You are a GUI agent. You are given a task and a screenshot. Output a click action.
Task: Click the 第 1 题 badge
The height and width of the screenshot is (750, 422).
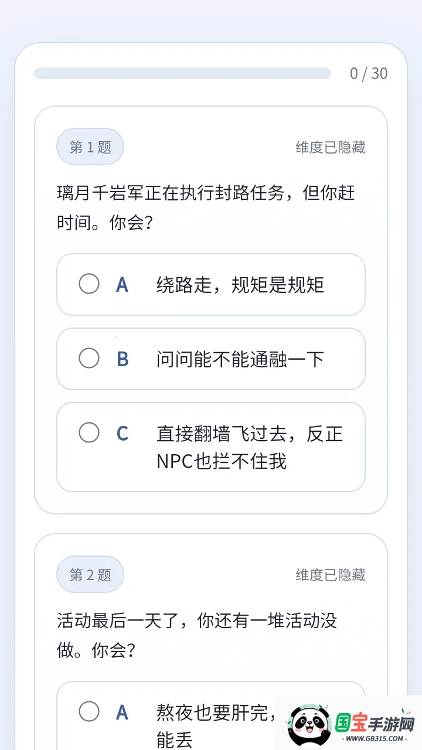coord(90,147)
